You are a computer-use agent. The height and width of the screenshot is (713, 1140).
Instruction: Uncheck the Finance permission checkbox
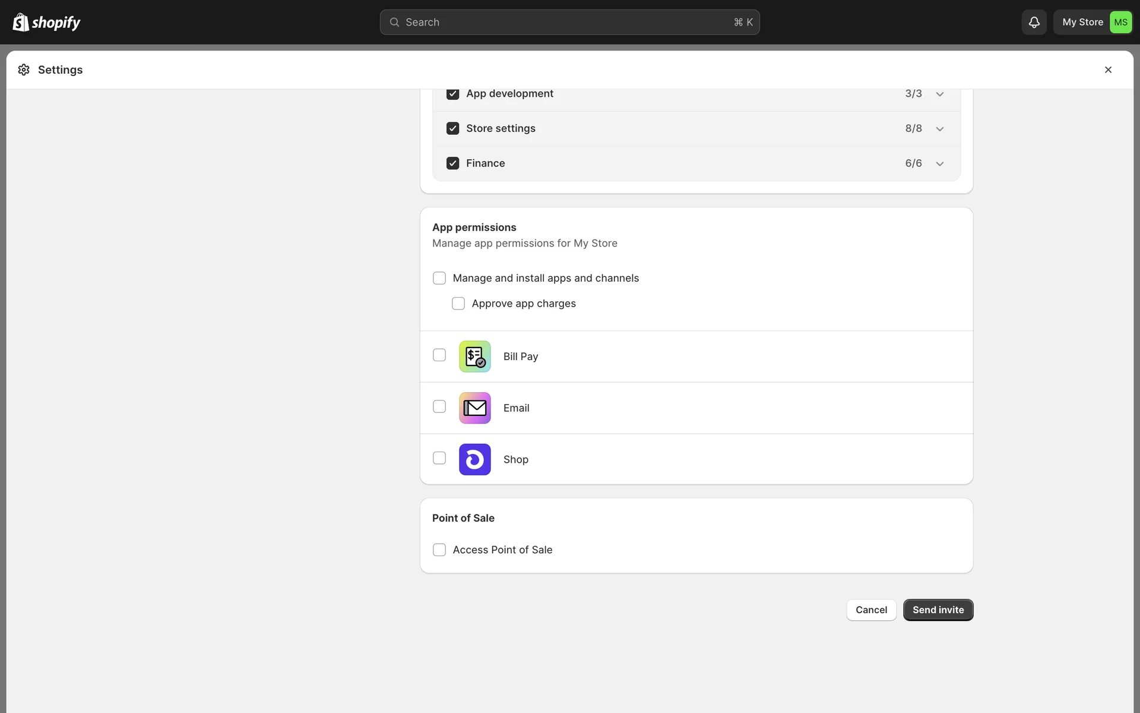[453, 163]
